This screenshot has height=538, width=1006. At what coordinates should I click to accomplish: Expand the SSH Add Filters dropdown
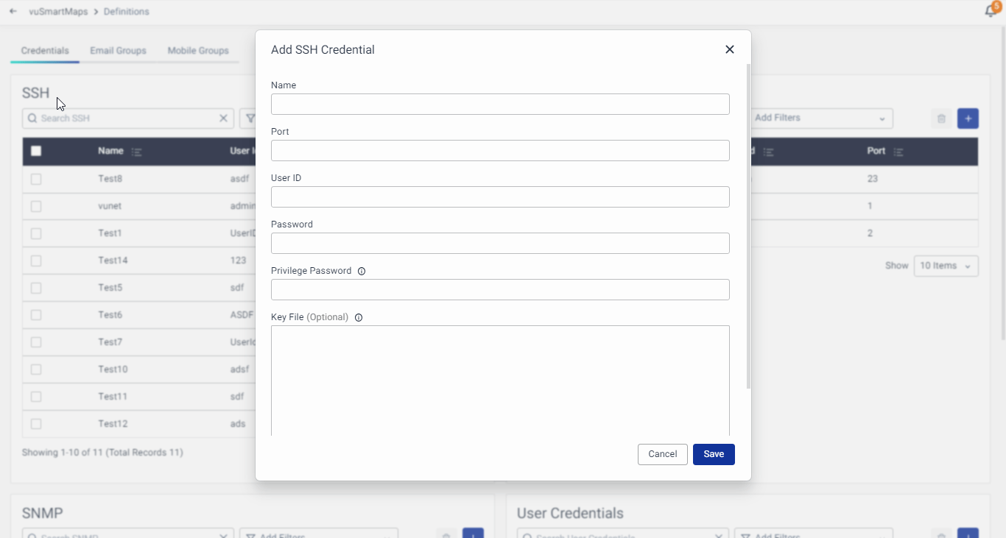pyautogui.click(x=821, y=118)
